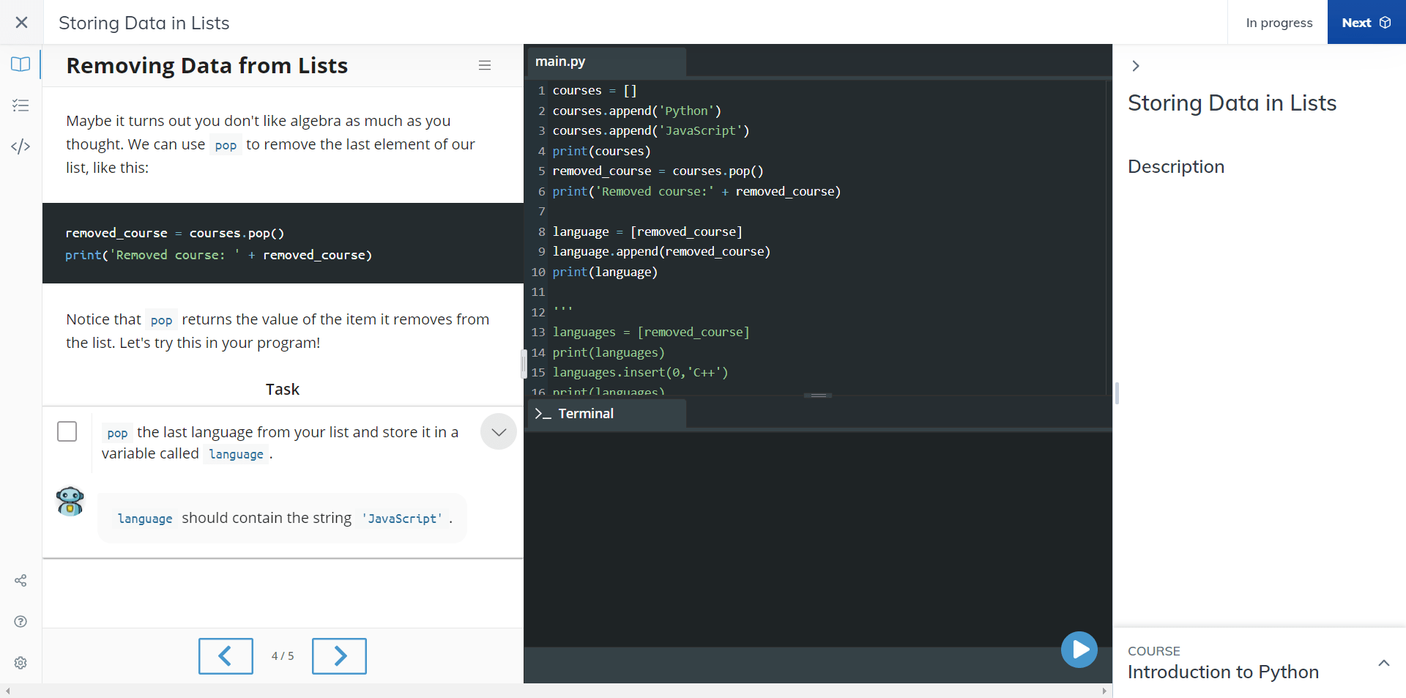Go to the next lesson step
The width and height of the screenshot is (1406, 698).
(x=339, y=656)
